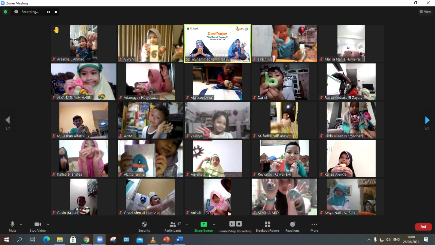Expand Share Screen options arrow
The image size is (435, 245).
click(214, 224)
